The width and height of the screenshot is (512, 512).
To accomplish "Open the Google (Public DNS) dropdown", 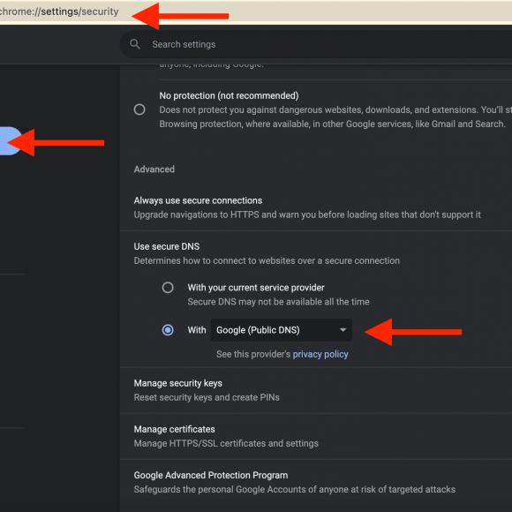I will [281, 330].
